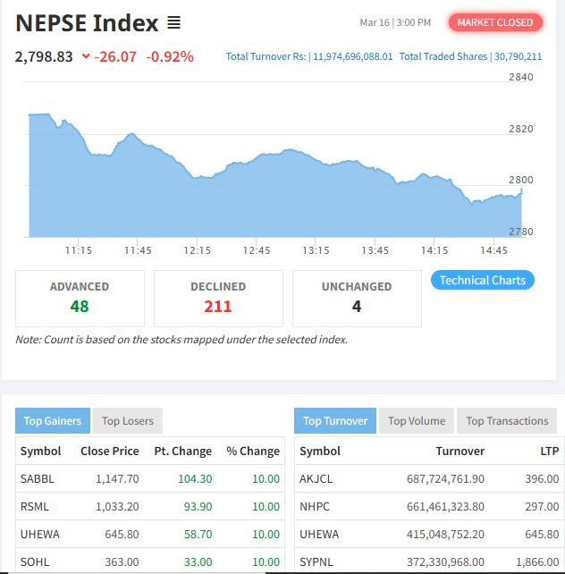Viewport: 565px width, 574px height.
Task: Click the Market Closed status badge
Action: [x=494, y=22]
